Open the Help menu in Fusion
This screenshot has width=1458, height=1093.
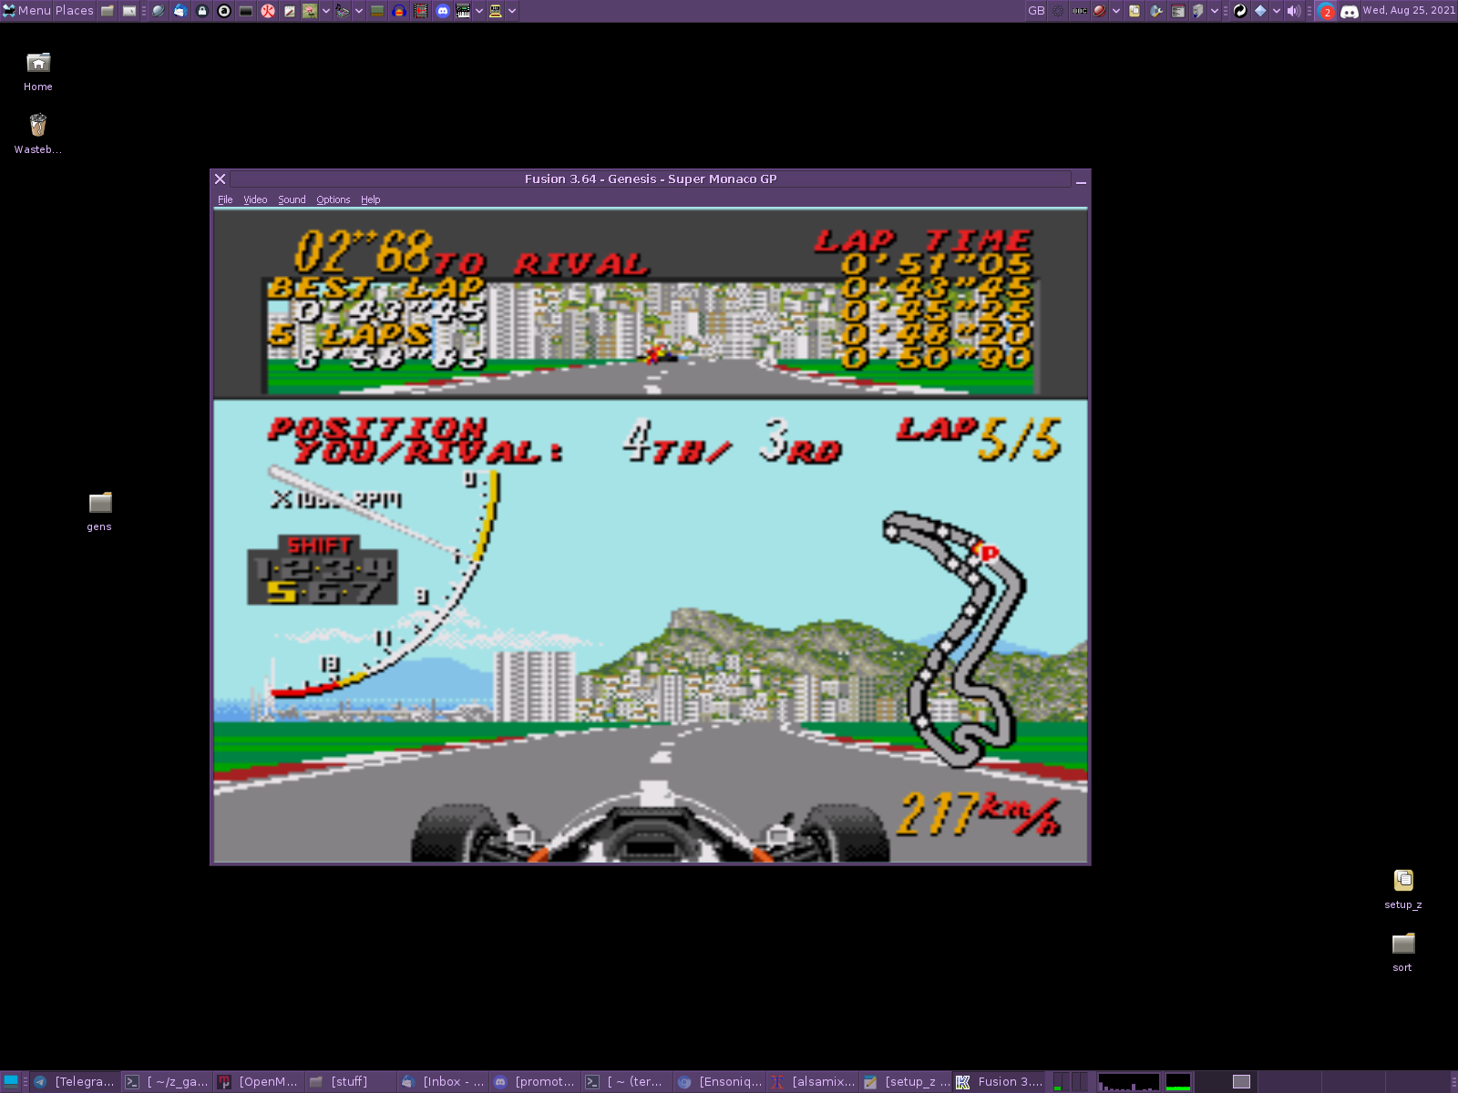click(370, 199)
